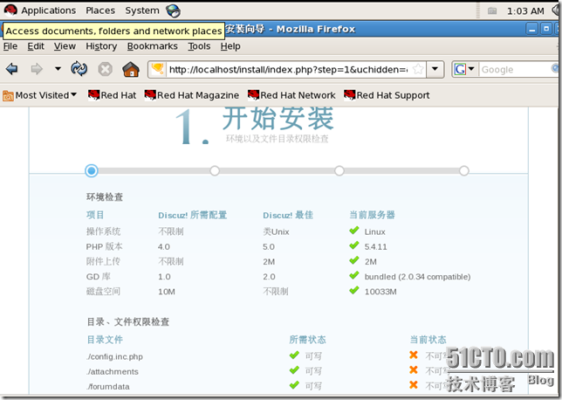The image size is (562, 400).
Task: Go back with the Firefox Back arrow
Action: point(12,68)
